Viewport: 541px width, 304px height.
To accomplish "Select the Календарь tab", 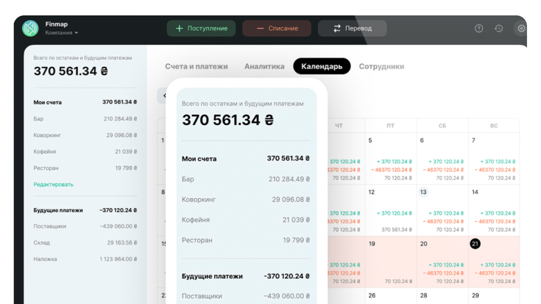I will [x=322, y=66].
